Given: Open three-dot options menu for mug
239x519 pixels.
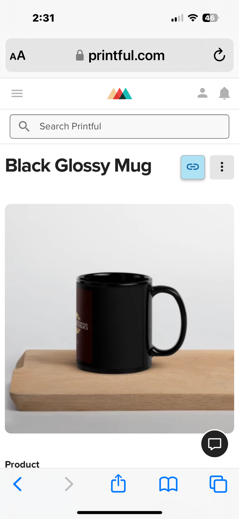Looking at the screenshot, I should coord(222,167).
